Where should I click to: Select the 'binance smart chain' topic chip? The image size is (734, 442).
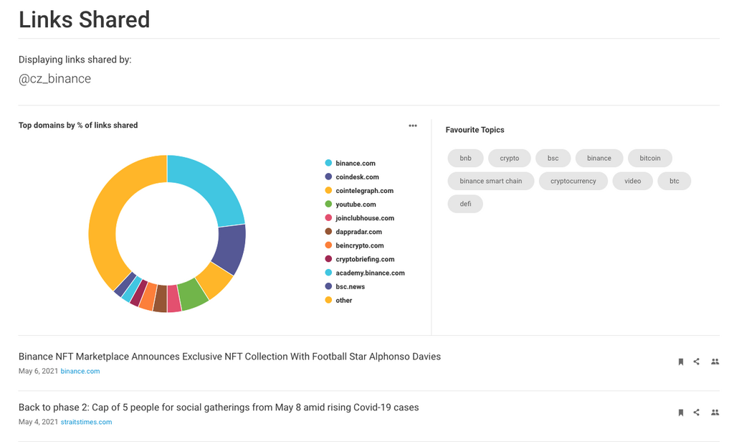coord(491,181)
